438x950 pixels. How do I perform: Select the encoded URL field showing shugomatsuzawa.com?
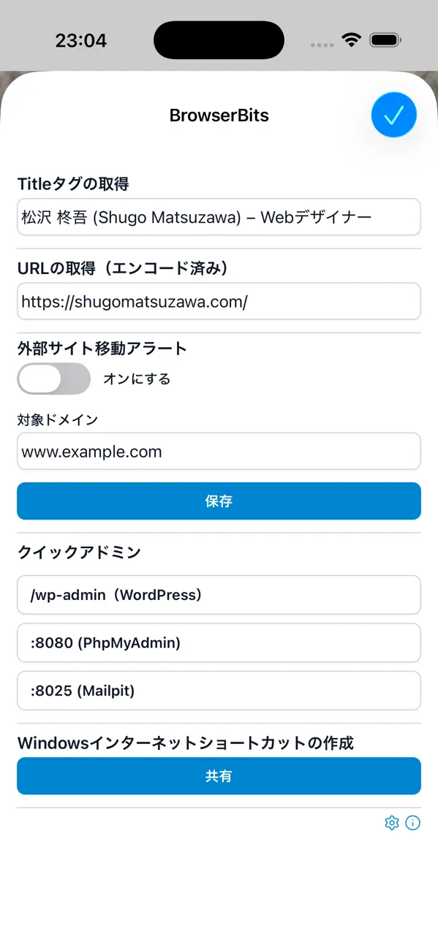[x=219, y=301]
